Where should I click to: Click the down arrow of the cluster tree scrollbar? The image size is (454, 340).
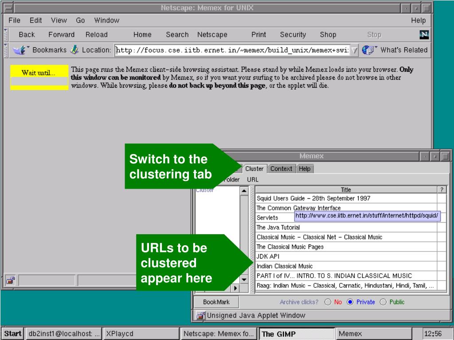pos(244,280)
